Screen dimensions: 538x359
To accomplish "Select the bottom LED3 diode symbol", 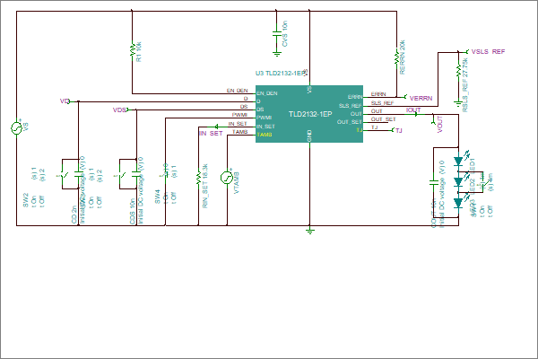I will point(458,203).
